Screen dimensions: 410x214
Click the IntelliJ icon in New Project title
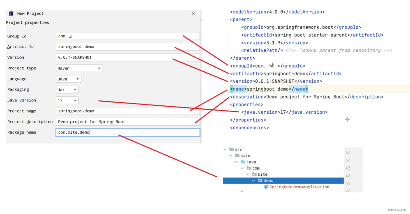pos(11,13)
